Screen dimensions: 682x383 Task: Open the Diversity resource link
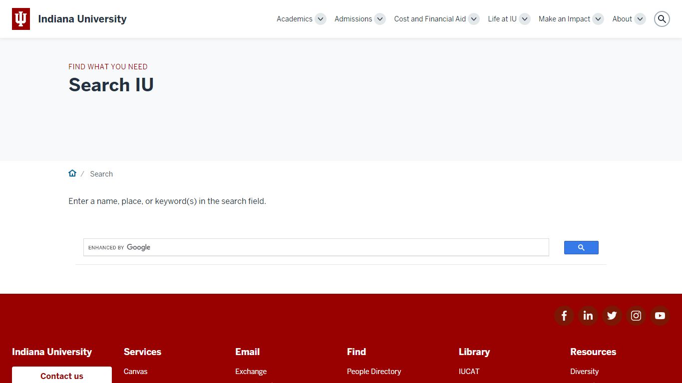pos(584,372)
